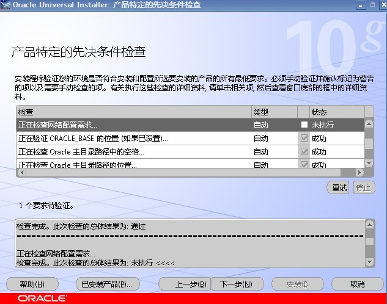Close the installer window
Image resolution: width=387 pixels, height=304 pixels.
click(x=383, y=5)
